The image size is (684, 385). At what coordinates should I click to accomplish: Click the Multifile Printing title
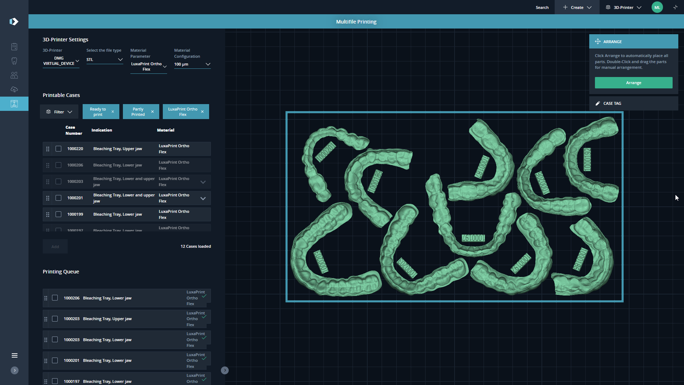pos(356,22)
